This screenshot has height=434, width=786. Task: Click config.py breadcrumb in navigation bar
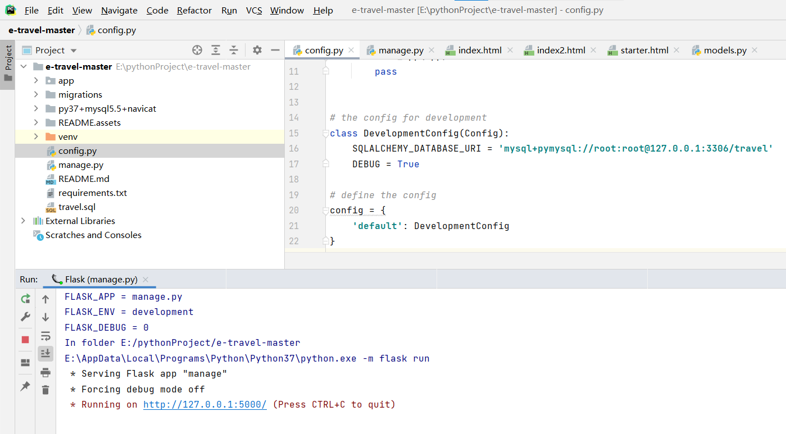coord(111,30)
